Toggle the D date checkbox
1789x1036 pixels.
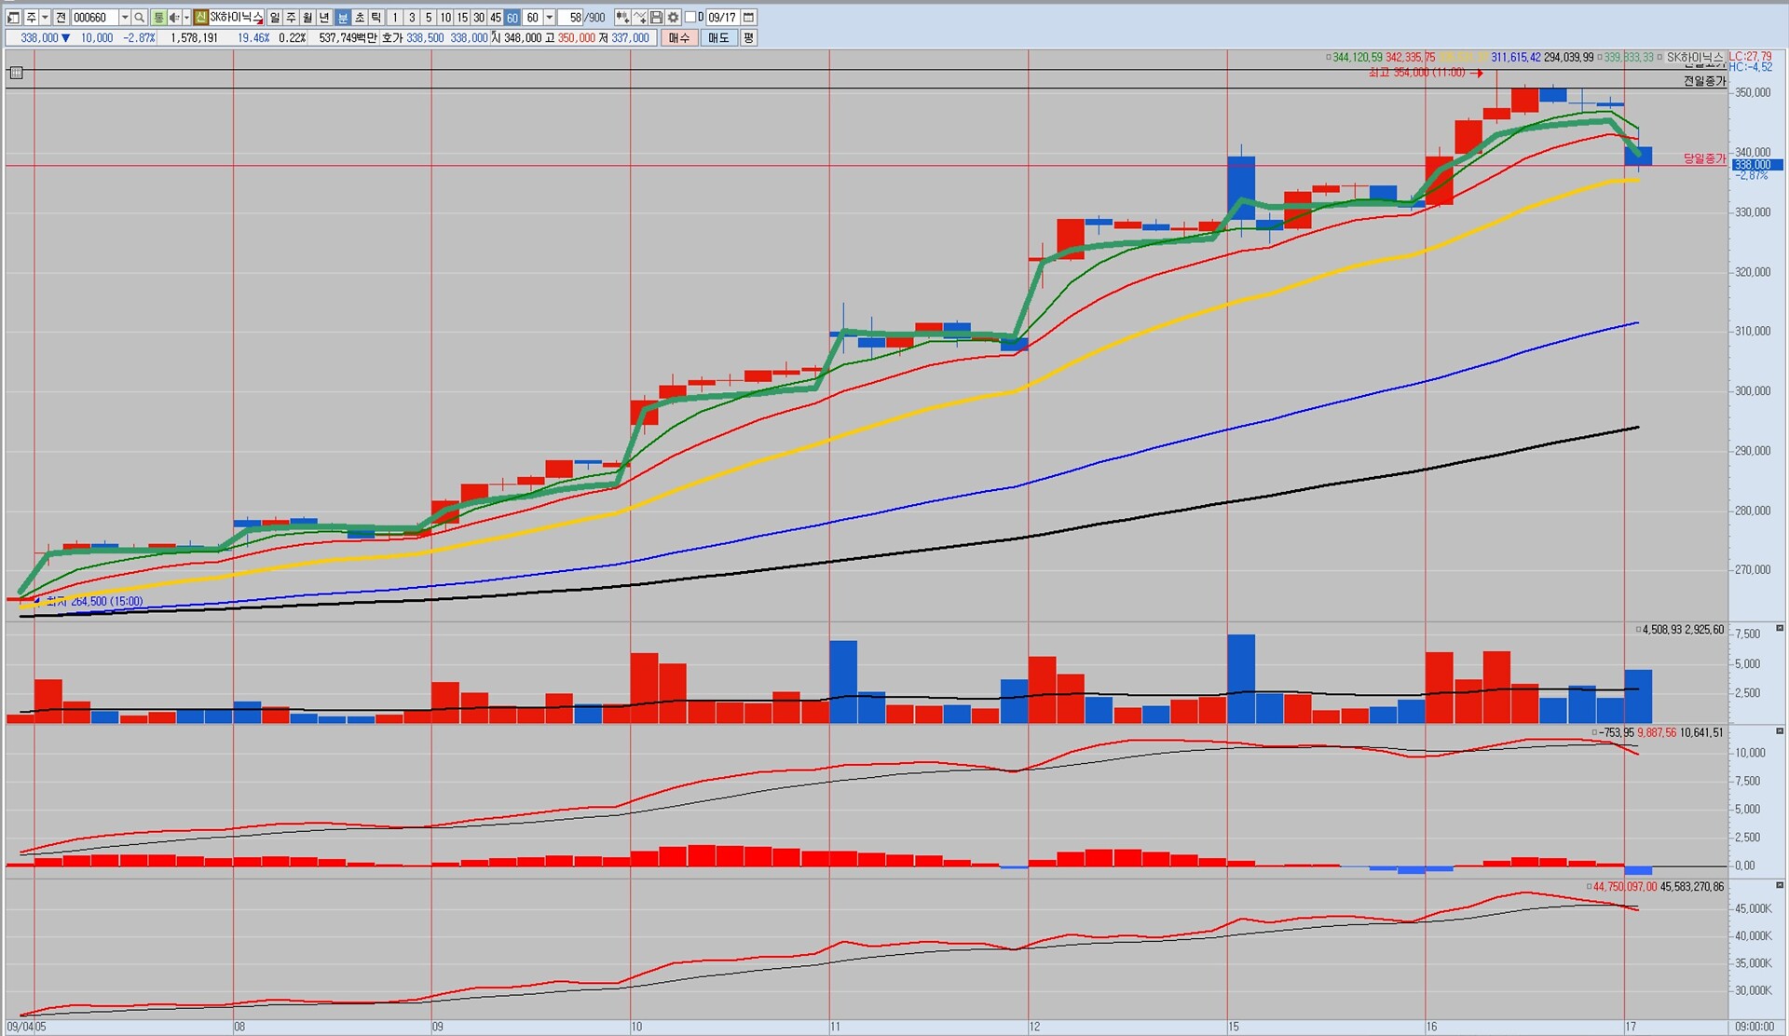[x=690, y=18]
